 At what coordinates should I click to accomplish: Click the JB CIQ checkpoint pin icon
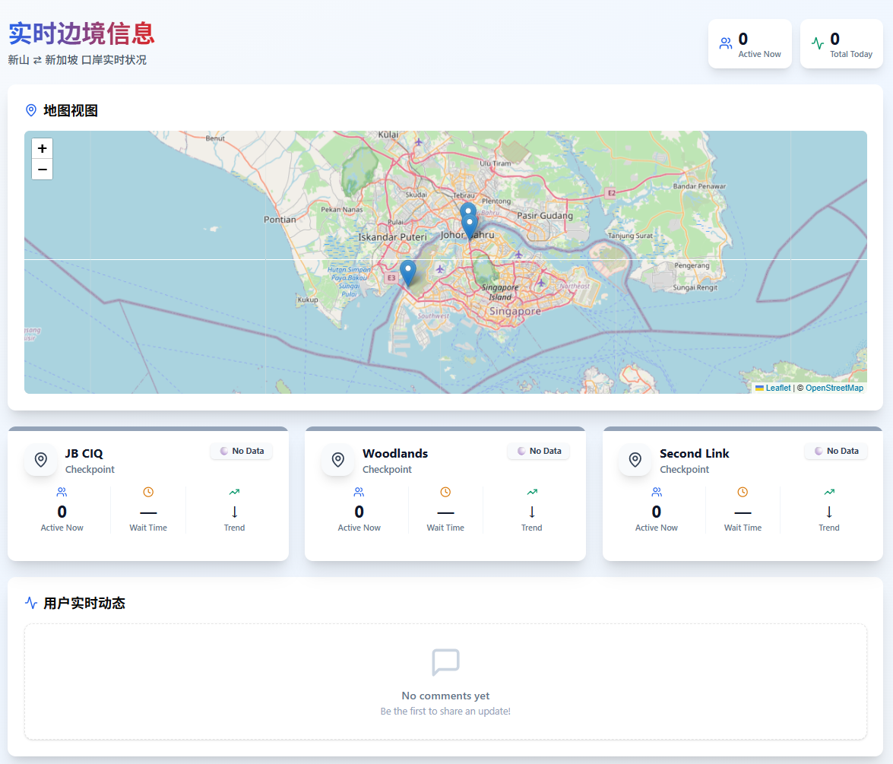[x=41, y=459]
